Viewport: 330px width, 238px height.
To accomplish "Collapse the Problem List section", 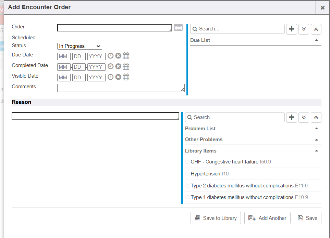I will (316, 129).
